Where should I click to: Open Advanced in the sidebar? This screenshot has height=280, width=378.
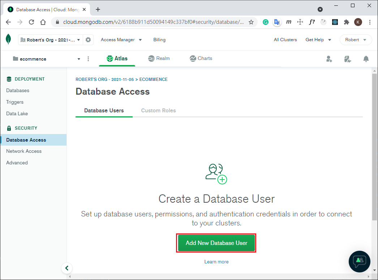[17, 163]
